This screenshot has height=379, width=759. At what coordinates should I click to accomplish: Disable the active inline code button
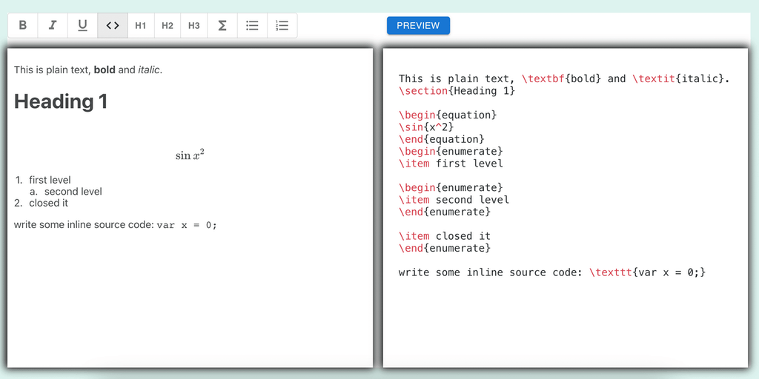click(x=113, y=25)
